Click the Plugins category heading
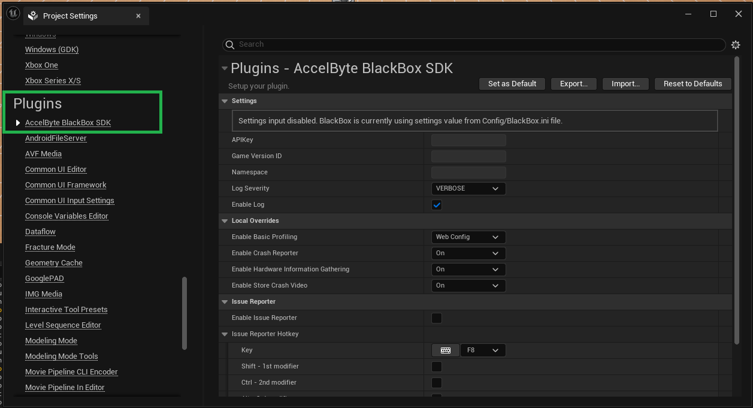 (x=37, y=104)
